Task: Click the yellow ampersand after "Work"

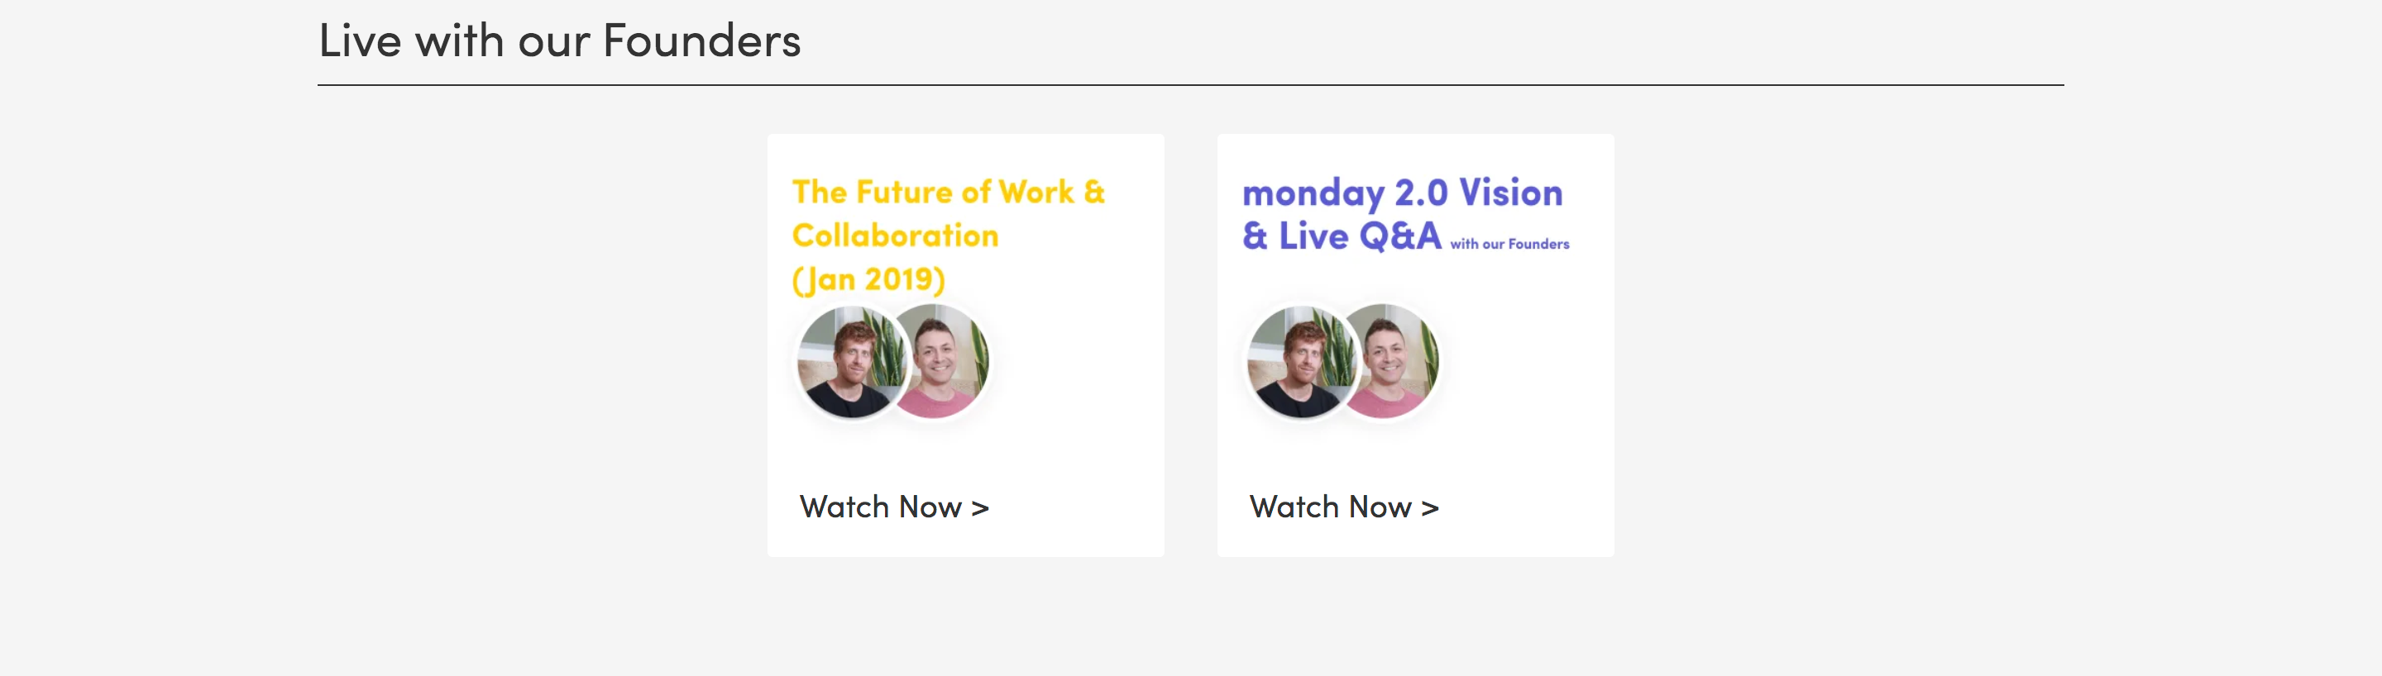Action: tap(1094, 192)
